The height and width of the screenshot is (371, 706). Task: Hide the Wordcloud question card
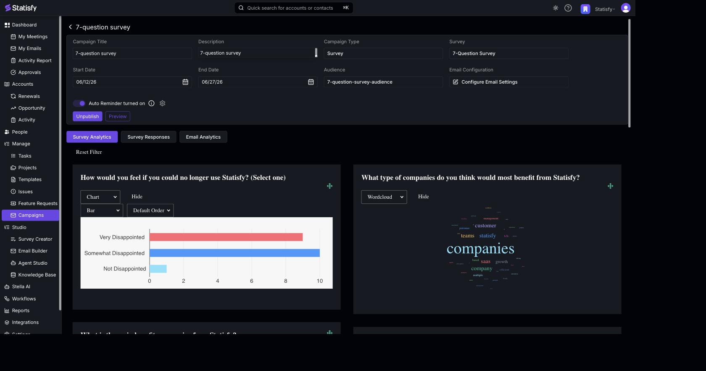(x=424, y=197)
